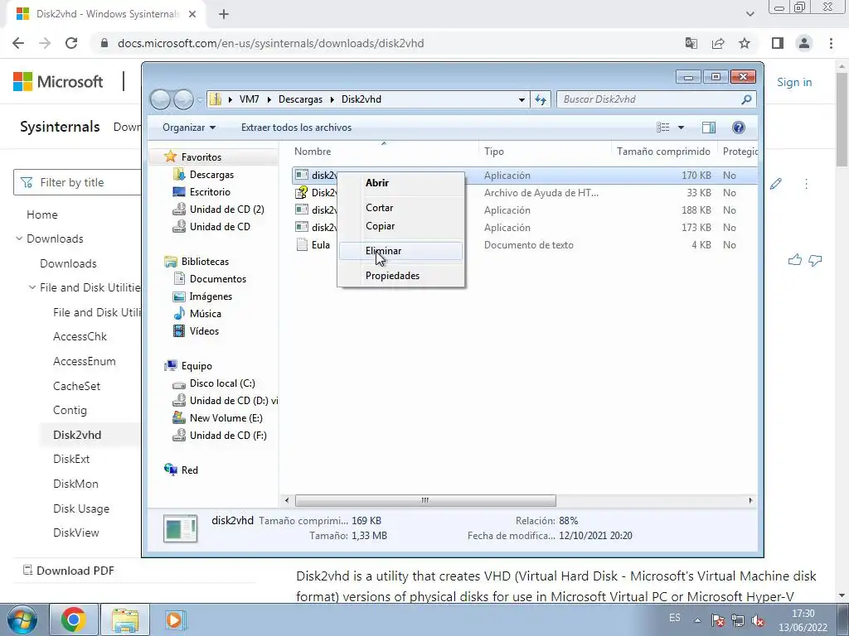Open Unidad de CD (F:)
The width and height of the screenshot is (849, 636).
pyautogui.click(x=228, y=436)
